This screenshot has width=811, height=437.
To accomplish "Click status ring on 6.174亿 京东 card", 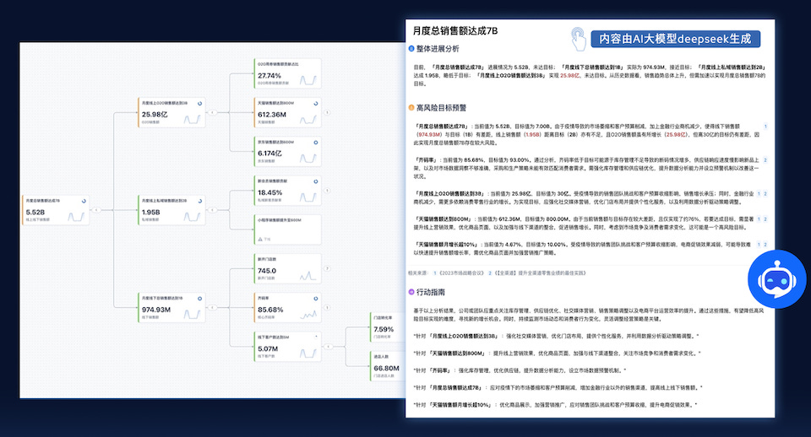I will 315,143.
